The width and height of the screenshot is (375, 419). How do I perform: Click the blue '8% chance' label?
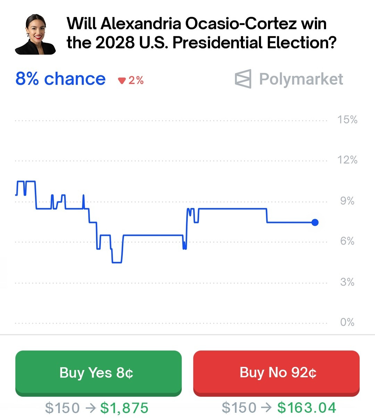(60, 79)
